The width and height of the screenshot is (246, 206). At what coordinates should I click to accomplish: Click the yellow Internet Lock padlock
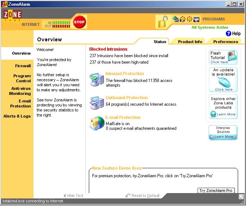163,22
